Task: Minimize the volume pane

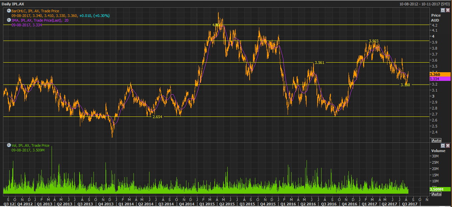Action: pyautogui.click(x=442, y=145)
